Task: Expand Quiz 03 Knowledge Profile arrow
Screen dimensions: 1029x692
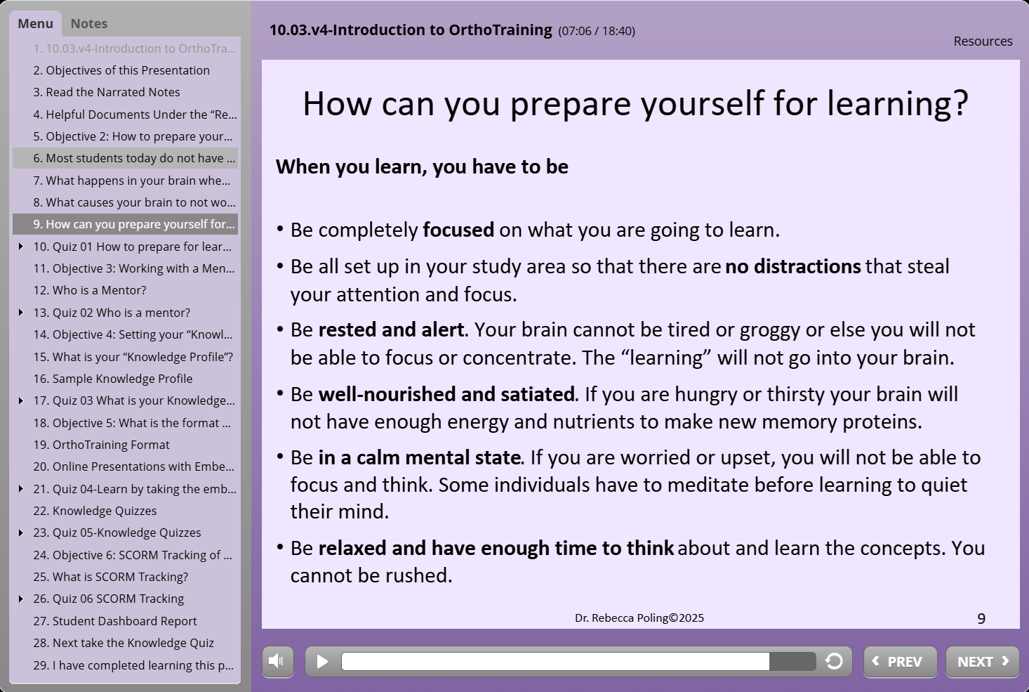Action: point(21,400)
